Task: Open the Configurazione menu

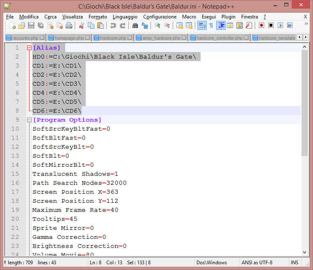Action: coord(160,17)
